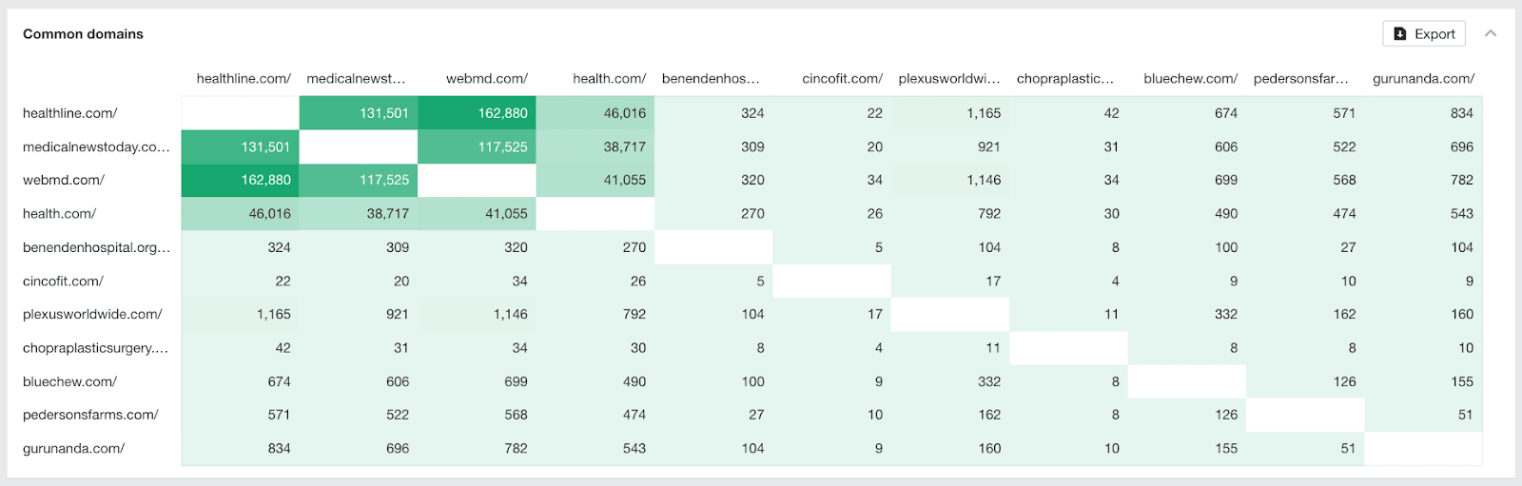Click the gurunanda.com/ row label
The width and height of the screenshot is (1522, 486).
(x=74, y=449)
